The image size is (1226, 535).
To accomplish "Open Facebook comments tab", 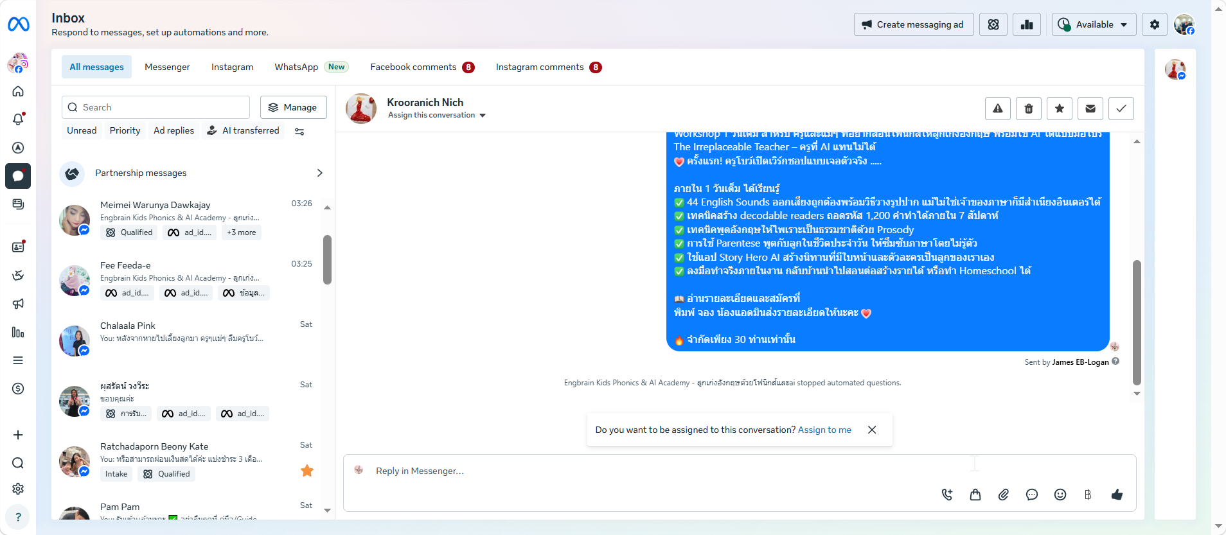I will pos(422,67).
